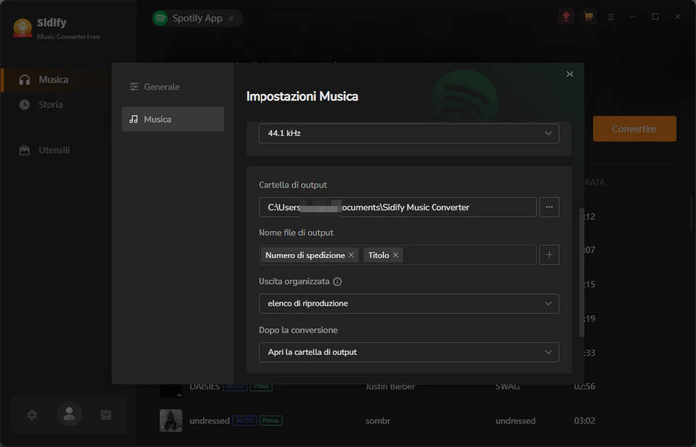
Task: Click the red upgrade arrow icon
Action: click(x=566, y=17)
